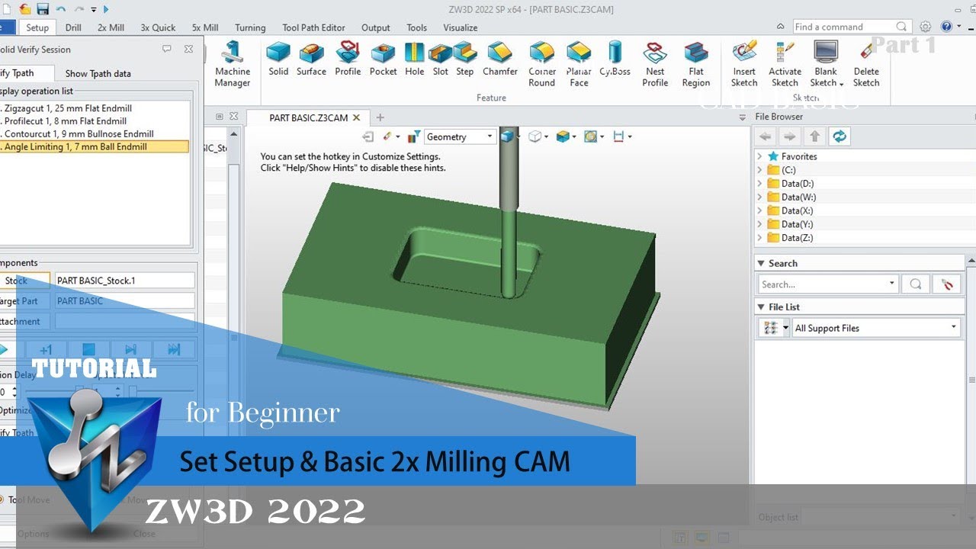Refresh the File Browser list

pyautogui.click(x=840, y=136)
